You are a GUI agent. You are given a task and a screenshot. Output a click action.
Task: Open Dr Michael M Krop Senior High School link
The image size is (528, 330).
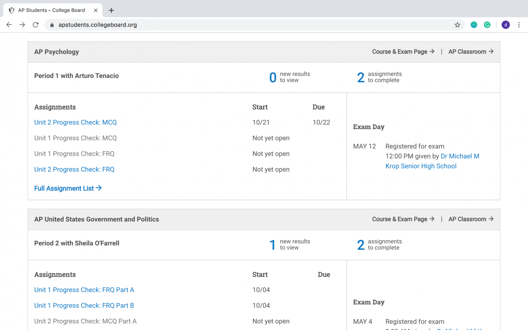(x=432, y=161)
